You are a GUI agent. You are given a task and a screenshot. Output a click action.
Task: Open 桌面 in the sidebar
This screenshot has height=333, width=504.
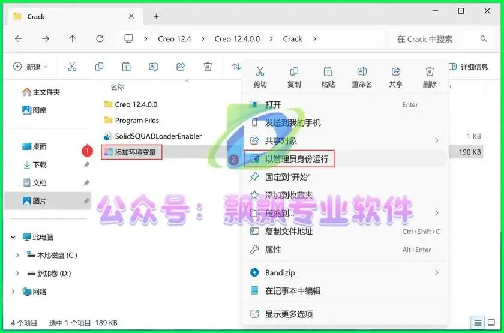tap(34, 146)
